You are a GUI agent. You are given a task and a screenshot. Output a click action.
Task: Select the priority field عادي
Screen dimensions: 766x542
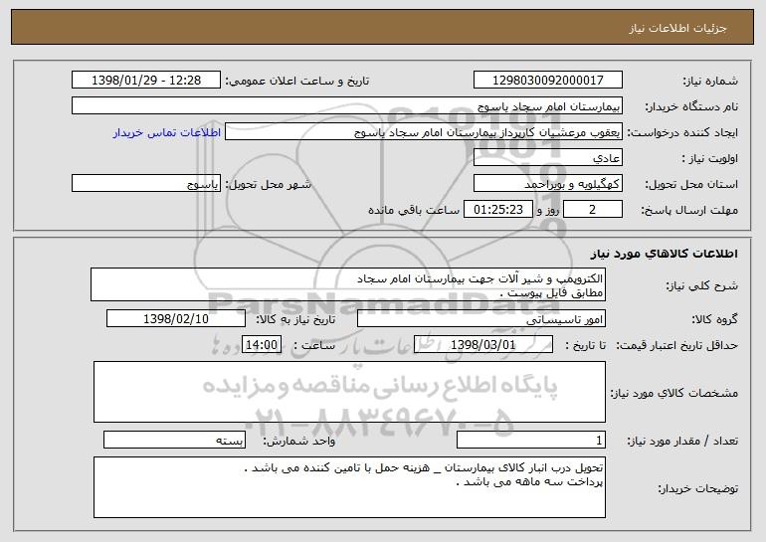coord(548,158)
